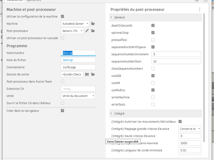Click the Commentaire field containing 'surfacage'
214x160 pixels.
pos(78,67)
